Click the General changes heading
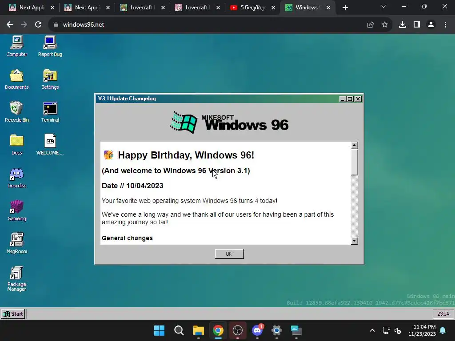The height and width of the screenshot is (341, 455). click(x=127, y=238)
